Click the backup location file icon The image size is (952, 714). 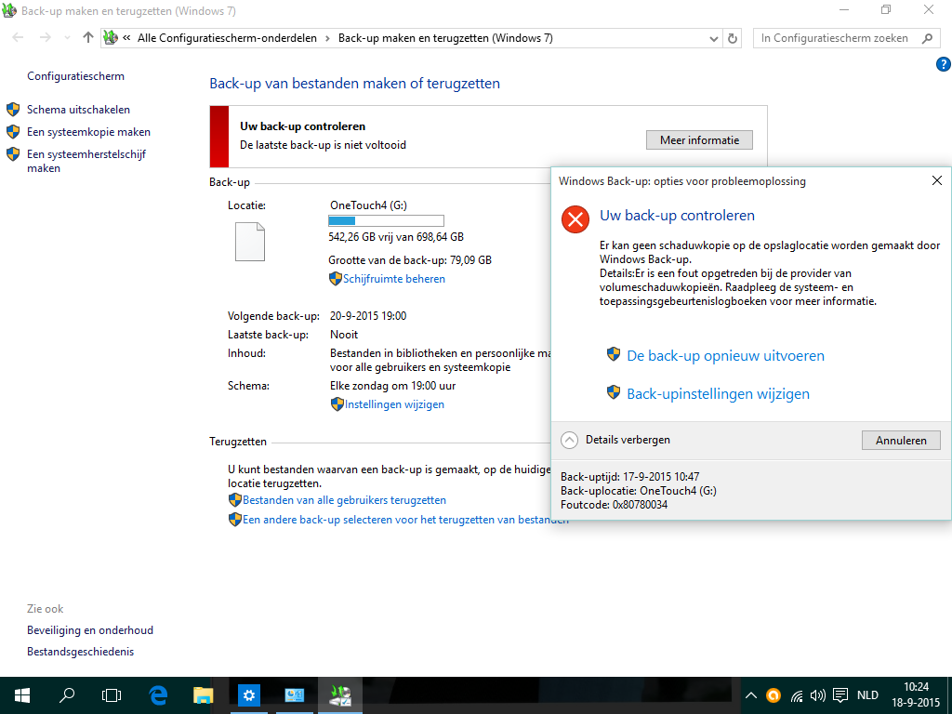[x=250, y=242]
